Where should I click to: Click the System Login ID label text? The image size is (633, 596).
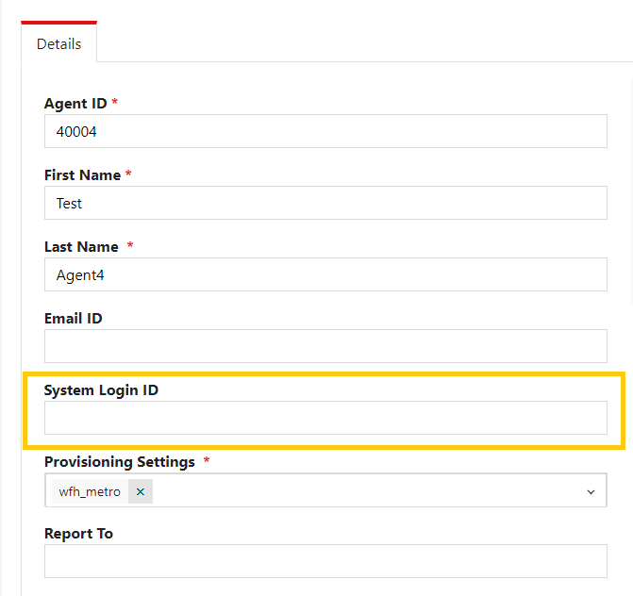tap(101, 390)
